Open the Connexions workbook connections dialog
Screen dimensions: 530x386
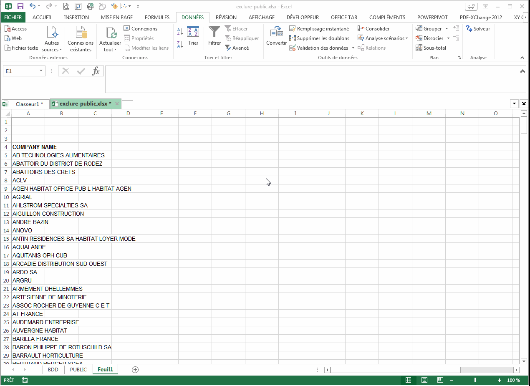pos(141,29)
